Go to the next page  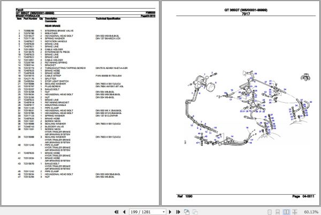pos(170,212)
